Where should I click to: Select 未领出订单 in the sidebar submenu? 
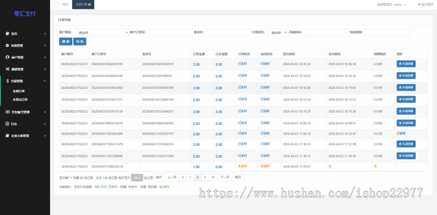click(x=20, y=99)
